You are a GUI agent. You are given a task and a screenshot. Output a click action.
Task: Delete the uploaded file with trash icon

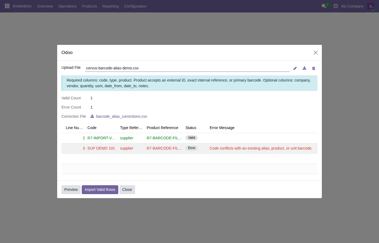point(313,68)
